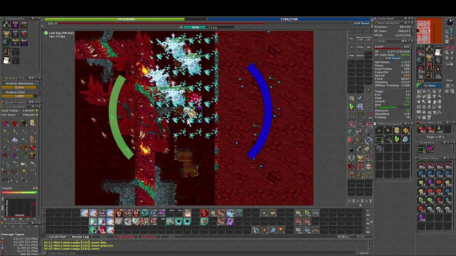Viewport: 456px width, 256px height.
Task: Toggle the chase opponent running figure
Action: (x=452, y=53)
